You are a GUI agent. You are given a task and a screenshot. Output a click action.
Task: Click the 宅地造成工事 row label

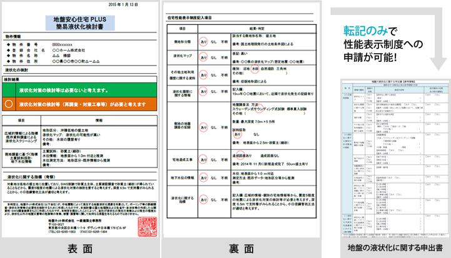183,160
